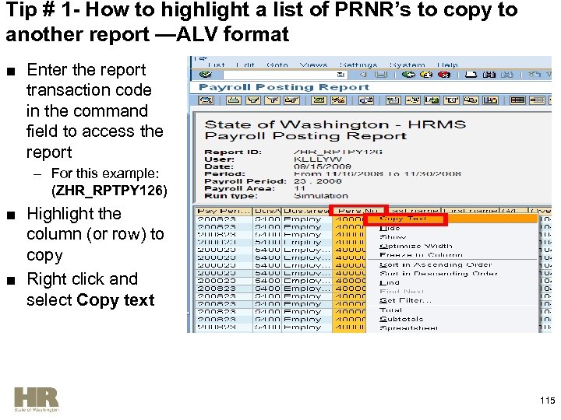Click the red Cancel icon

point(443,75)
